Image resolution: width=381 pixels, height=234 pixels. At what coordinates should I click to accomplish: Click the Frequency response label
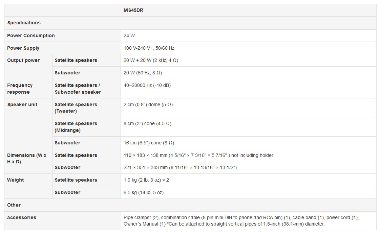pos(20,89)
